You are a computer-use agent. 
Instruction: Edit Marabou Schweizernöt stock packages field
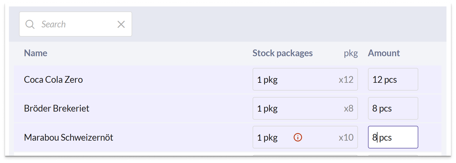[305, 137]
